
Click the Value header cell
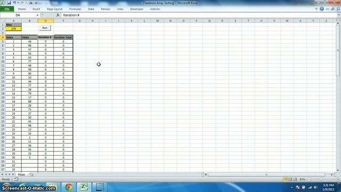click(30, 37)
